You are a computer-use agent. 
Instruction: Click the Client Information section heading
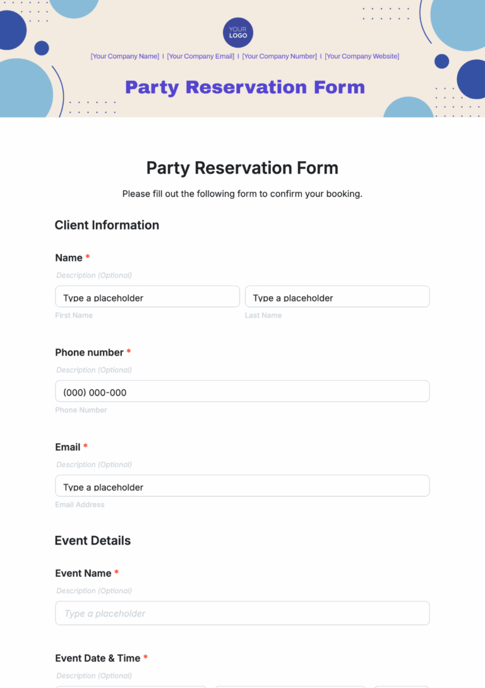107,225
